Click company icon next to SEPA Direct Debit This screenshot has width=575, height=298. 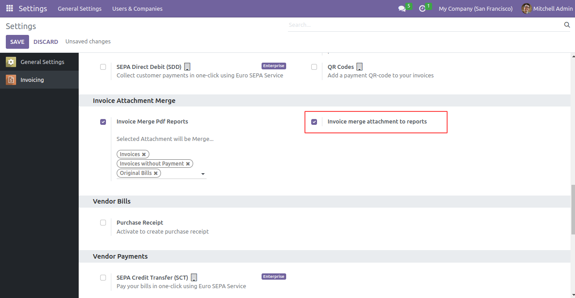[187, 67]
